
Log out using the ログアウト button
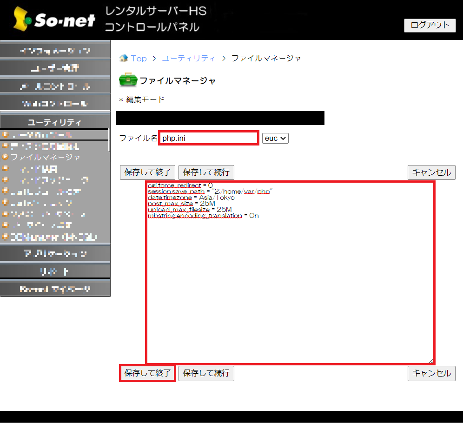430,25
